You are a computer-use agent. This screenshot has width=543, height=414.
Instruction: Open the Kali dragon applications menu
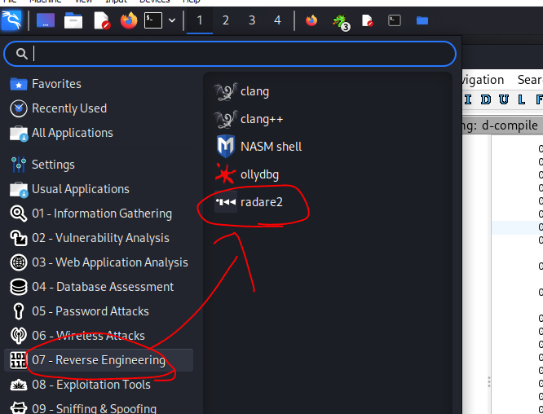coord(11,20)
